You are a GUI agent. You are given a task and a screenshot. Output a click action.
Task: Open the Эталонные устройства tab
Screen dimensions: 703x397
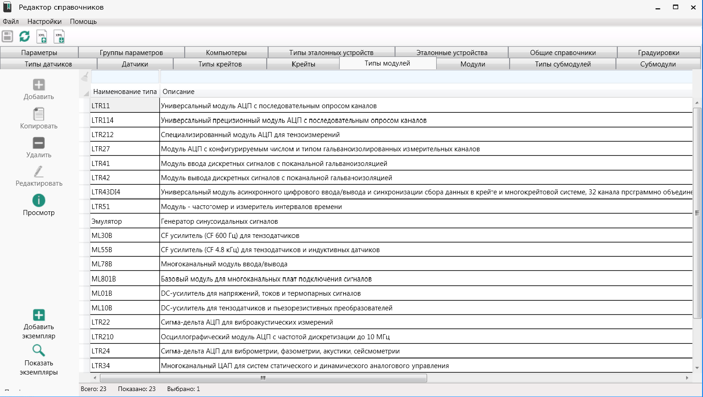[x=452, y=53]
